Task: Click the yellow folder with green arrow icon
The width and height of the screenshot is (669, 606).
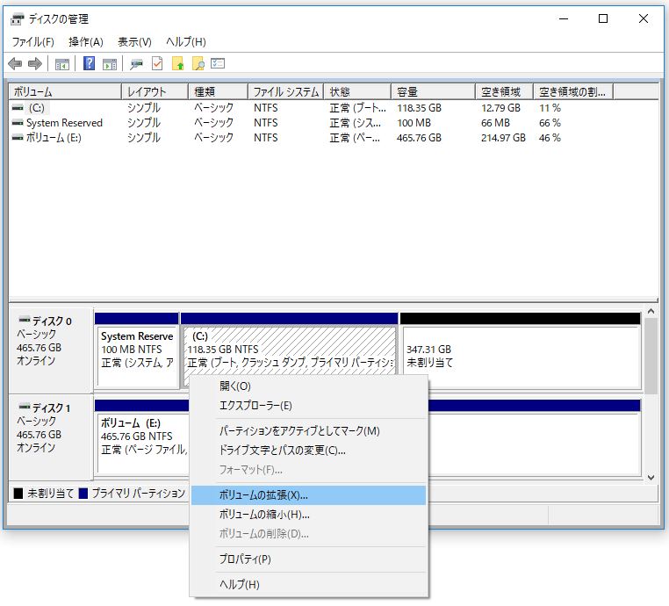Action: click(177, 63)
